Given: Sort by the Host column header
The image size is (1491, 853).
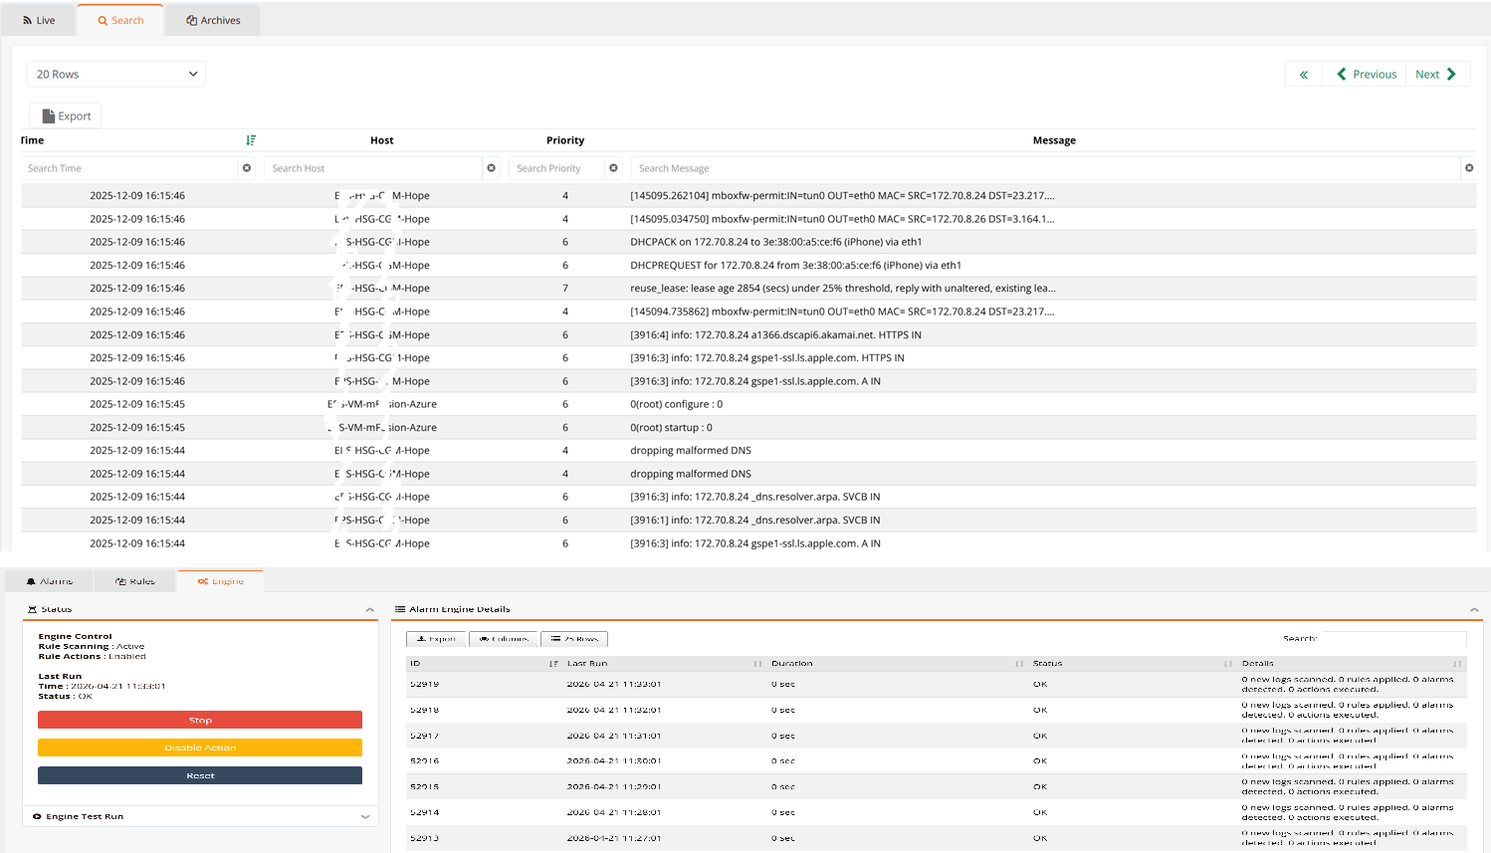Looking at the screenshot, I should pos(382,140).
